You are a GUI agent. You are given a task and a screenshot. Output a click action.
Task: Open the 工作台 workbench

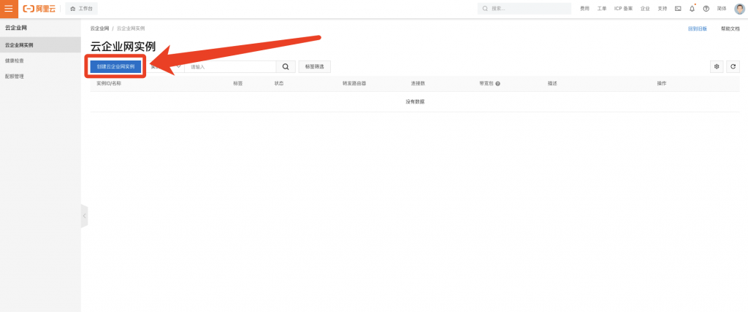[82, 9]
